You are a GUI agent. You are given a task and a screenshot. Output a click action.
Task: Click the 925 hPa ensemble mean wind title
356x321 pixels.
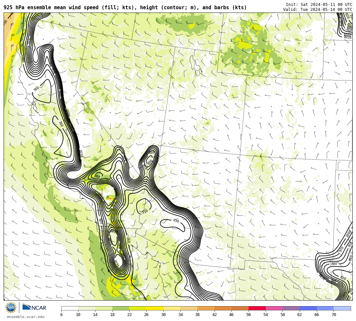point(125,8)
